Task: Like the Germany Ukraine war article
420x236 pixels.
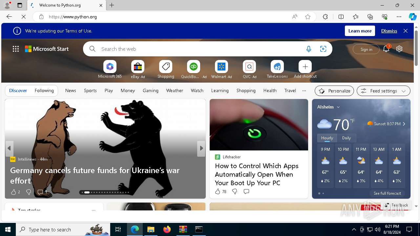Action: [13, 192]
